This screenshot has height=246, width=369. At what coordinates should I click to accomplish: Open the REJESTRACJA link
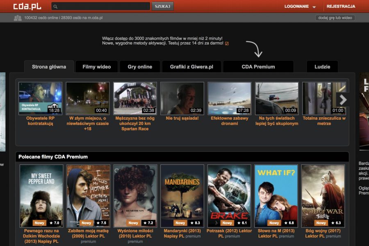(x=341, y=7)
